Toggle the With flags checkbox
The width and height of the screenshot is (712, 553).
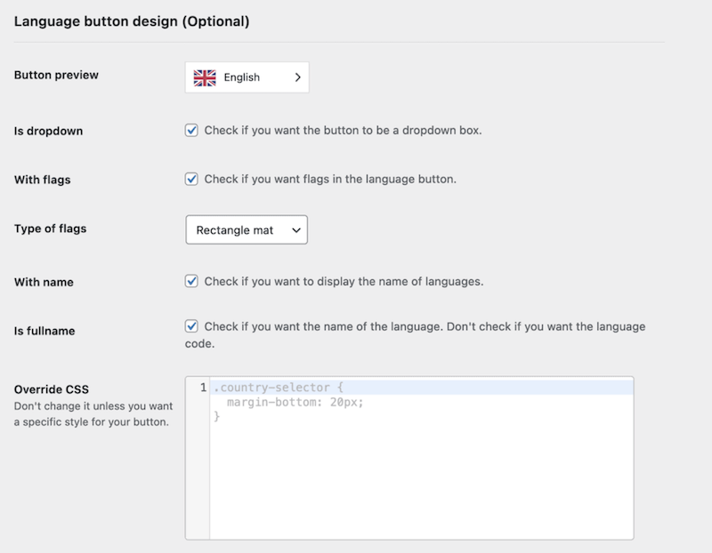[x=191, y=180]
